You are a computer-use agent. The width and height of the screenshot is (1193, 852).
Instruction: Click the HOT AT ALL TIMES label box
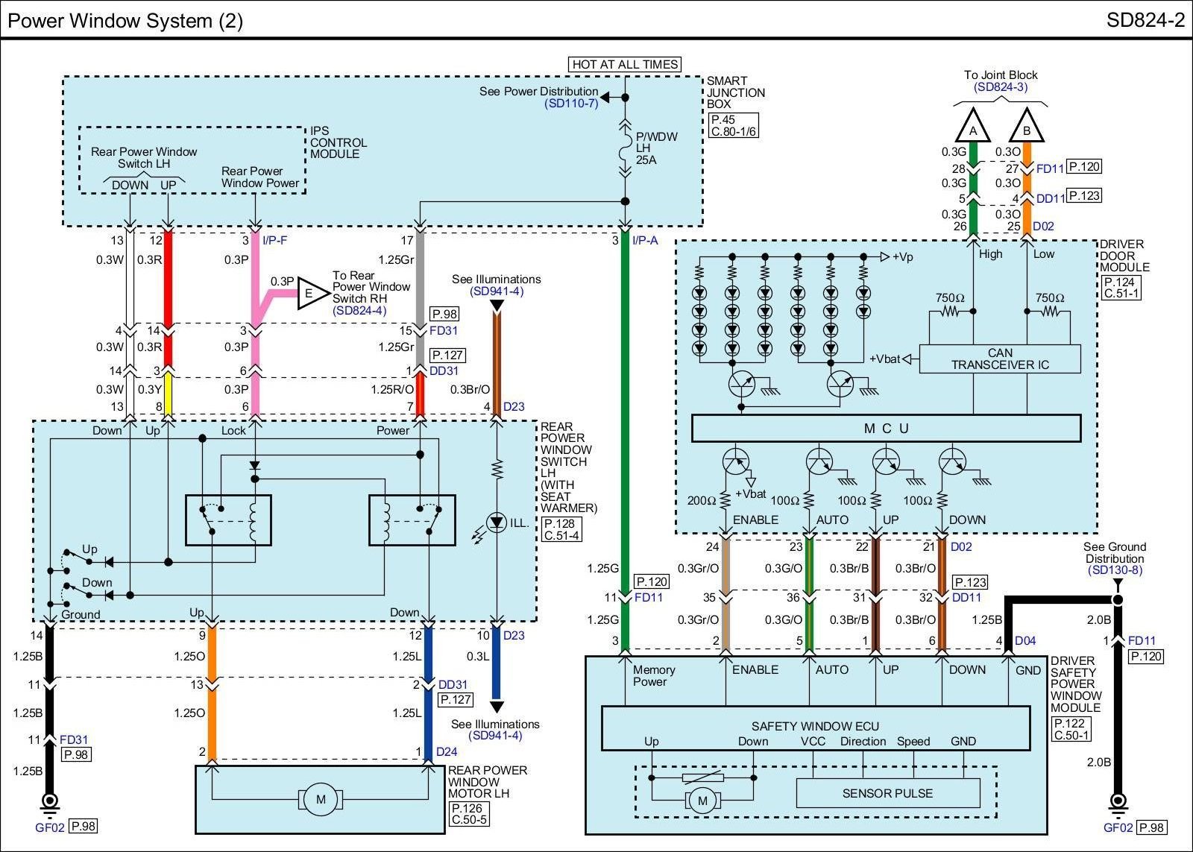[625, 64]
